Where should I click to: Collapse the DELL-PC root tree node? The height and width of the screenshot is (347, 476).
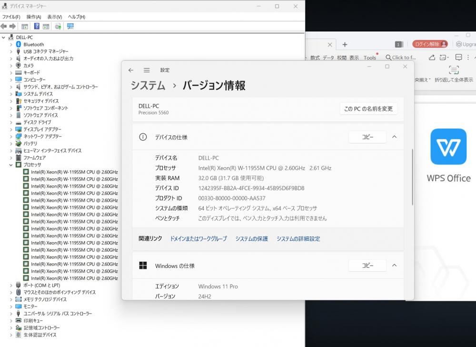click(4, 37)
